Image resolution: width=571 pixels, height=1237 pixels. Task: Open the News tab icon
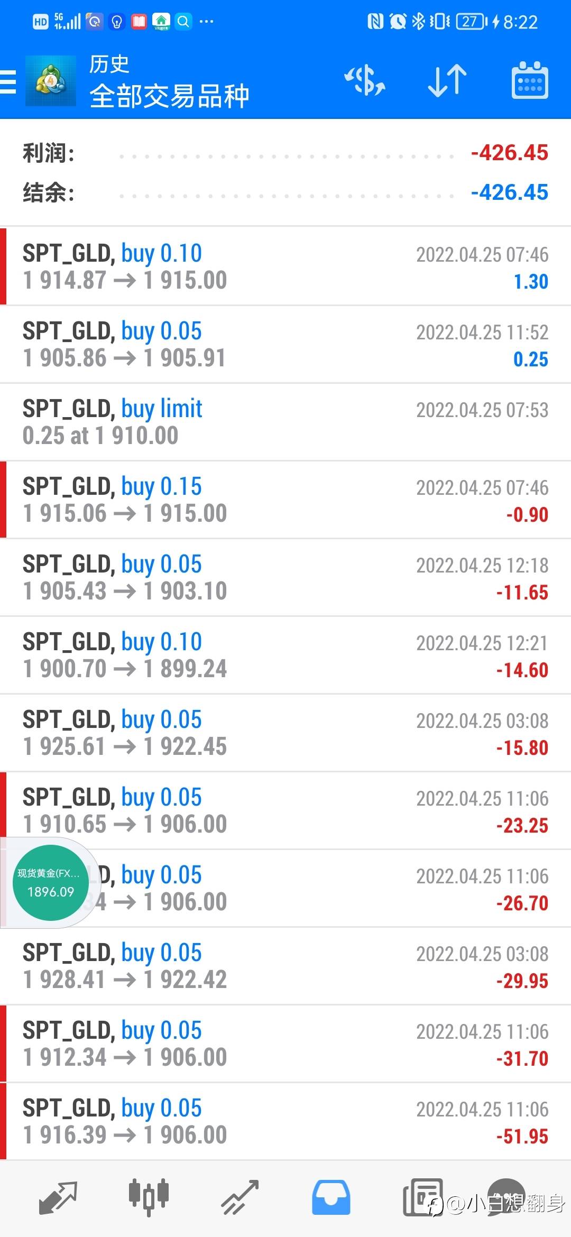pos(422,1197)
